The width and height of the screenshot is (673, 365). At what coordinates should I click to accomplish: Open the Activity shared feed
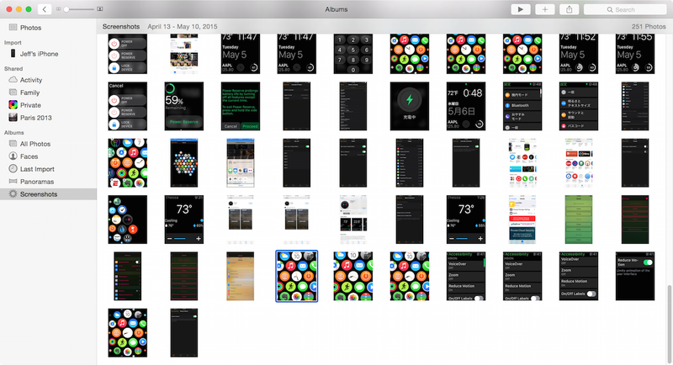[x=31, y=80]
